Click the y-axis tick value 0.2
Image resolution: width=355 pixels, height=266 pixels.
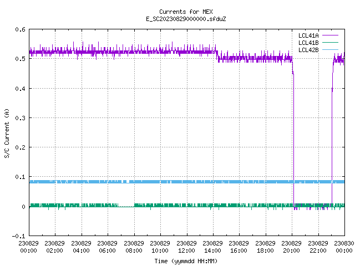point(20,147)
